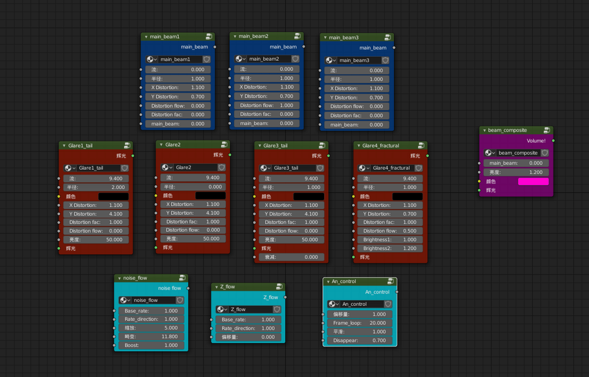Collapse the main_beam3 node with its triangle
The image size is (589, 377).
pyautogui.click(x=325, y=37)
